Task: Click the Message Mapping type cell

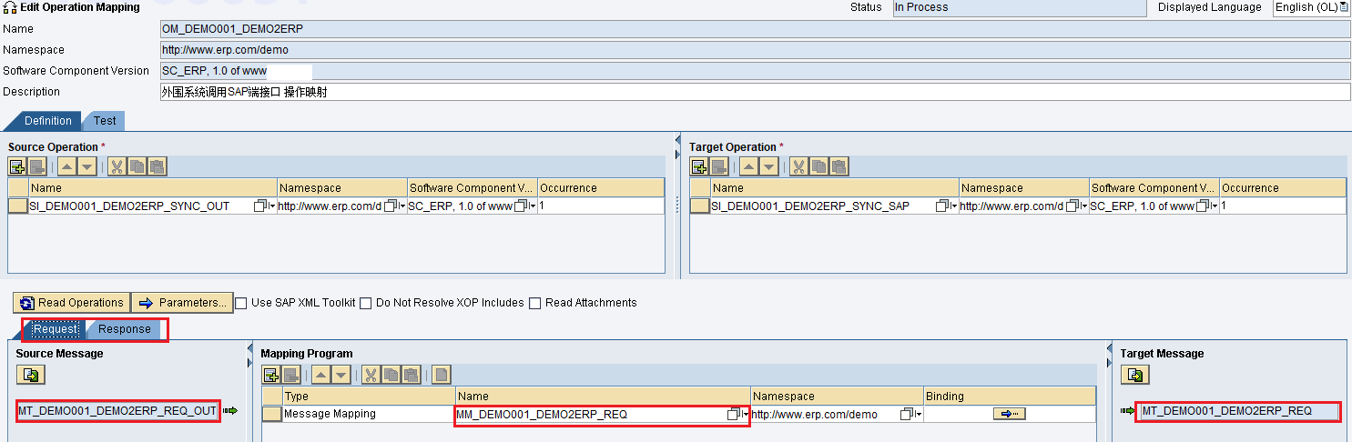Action: pyautogui.click(x=369, y=414)
